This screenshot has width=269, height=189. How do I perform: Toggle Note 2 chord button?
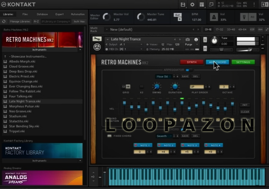point(166,145)
